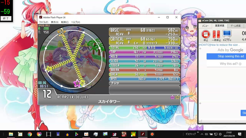Click the BPM 160.82 row
This screenshot has height=138, width=246.
tap(145, 79)
